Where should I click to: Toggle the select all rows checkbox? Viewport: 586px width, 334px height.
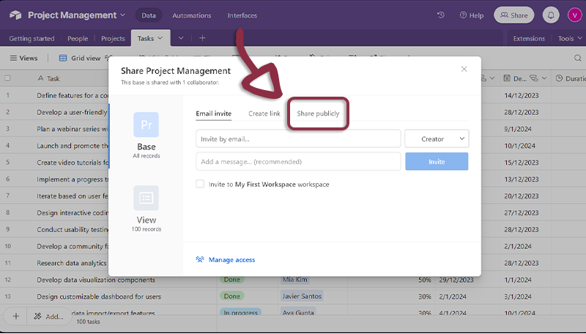point(8,78)
